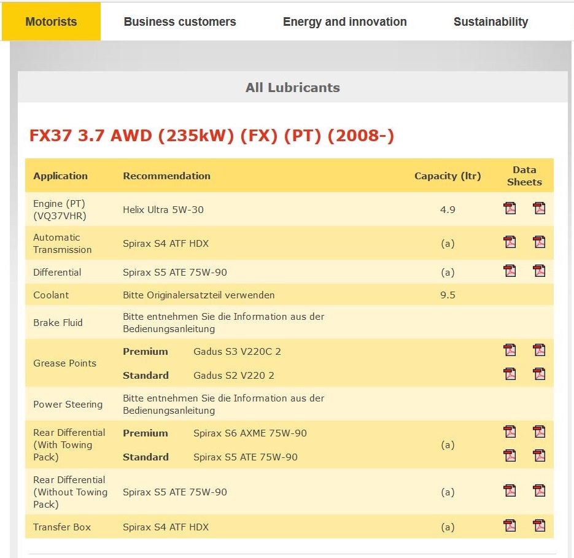Click the (a) capacity note in Transfer Box row

(x=448, y=527)
